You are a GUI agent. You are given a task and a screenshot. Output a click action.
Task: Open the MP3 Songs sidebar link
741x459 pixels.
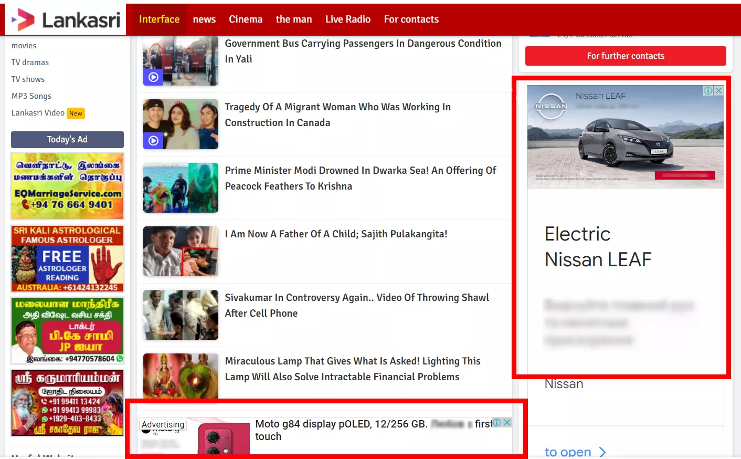tap(31, 96)
